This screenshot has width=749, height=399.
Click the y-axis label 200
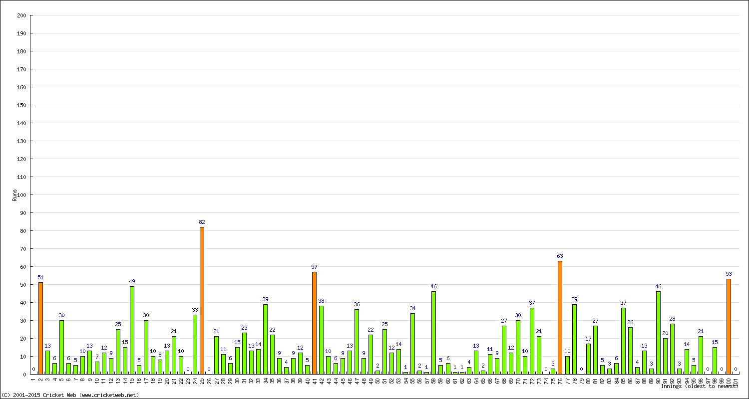pos(21,15)
